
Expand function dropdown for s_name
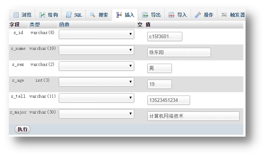(x=96, y=50)
